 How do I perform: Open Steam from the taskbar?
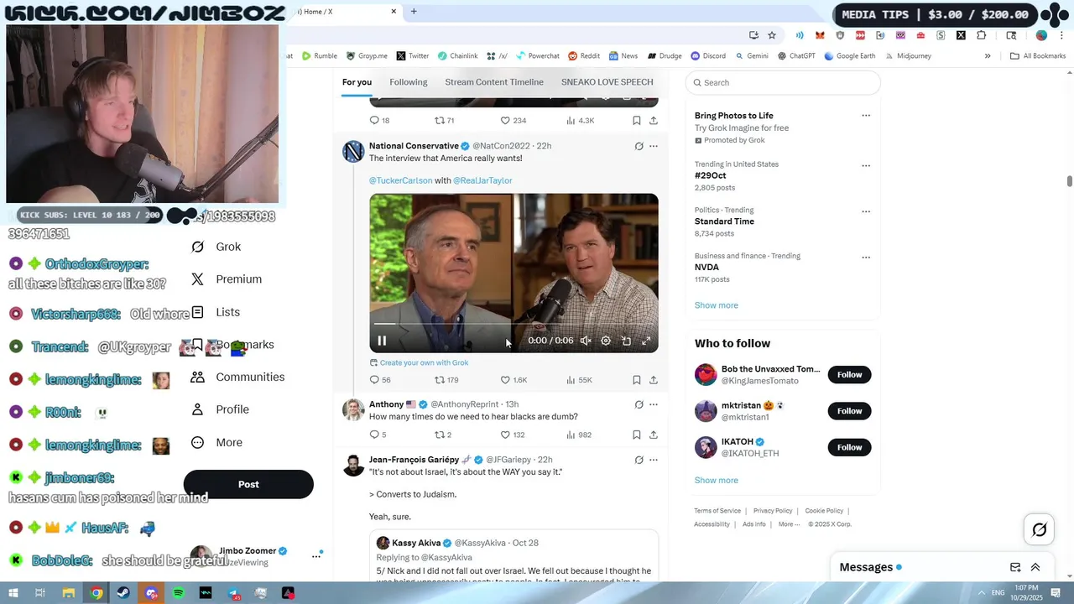pyautogui.click(x=124, y=593)
